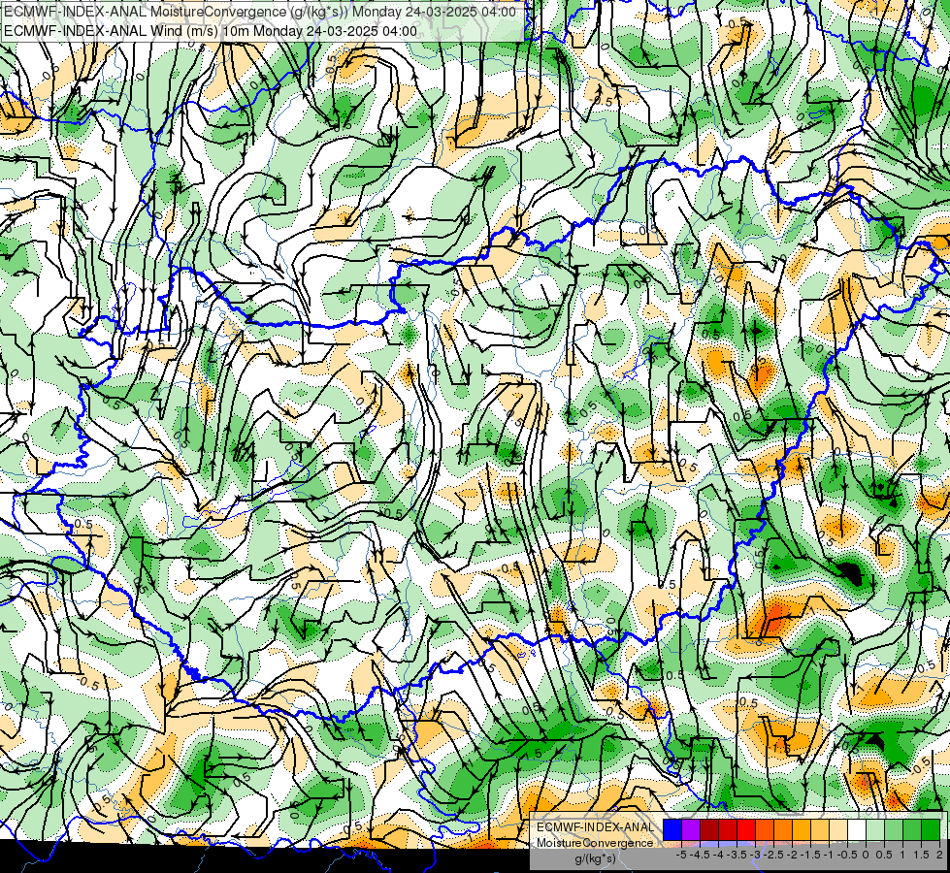Image resolution: width=950 pixels, height=873 pixels.
Task: Click the red-orange swatch between -3 and -2.5
Action: click(x=765, y=829)
